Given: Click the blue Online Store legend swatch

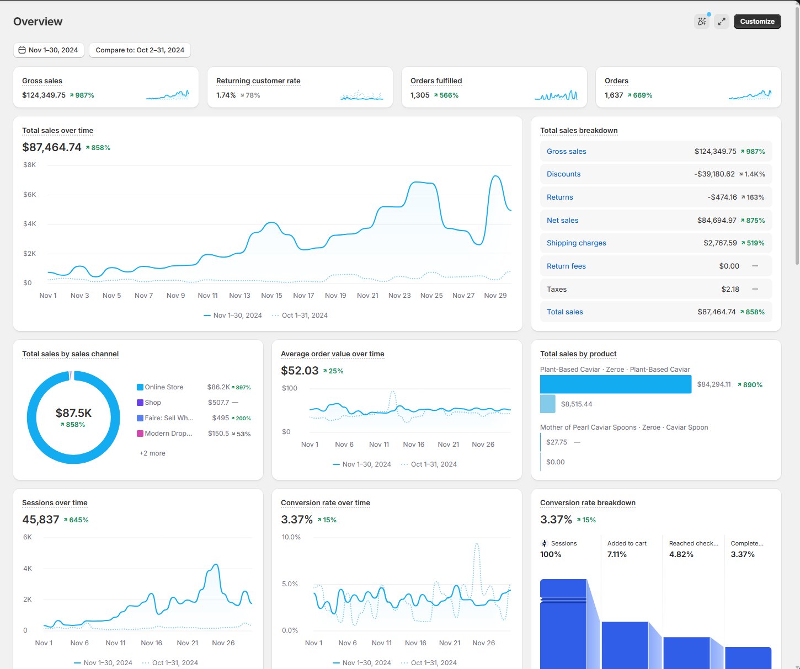Looking at the screenshot, I should coord(140,387).
